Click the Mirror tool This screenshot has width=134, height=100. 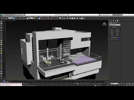63,18
